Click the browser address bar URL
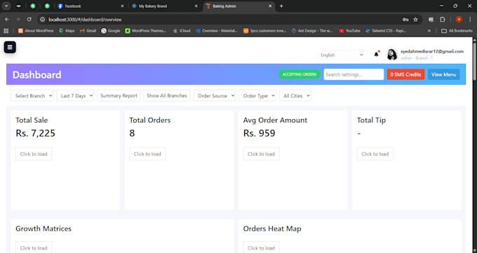This screenshot has height=253, width=477. [x=85, y=20]
